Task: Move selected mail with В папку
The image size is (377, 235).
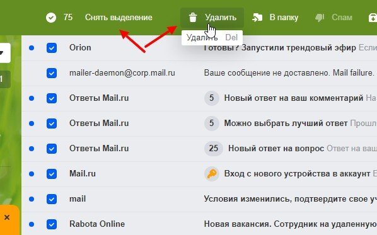Action: [x=275, y=17]
